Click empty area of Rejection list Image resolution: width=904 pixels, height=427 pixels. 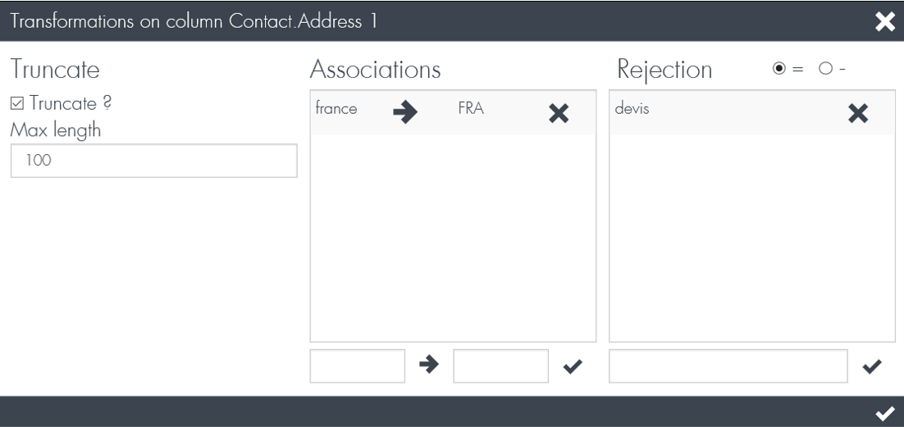click(752, 238)
